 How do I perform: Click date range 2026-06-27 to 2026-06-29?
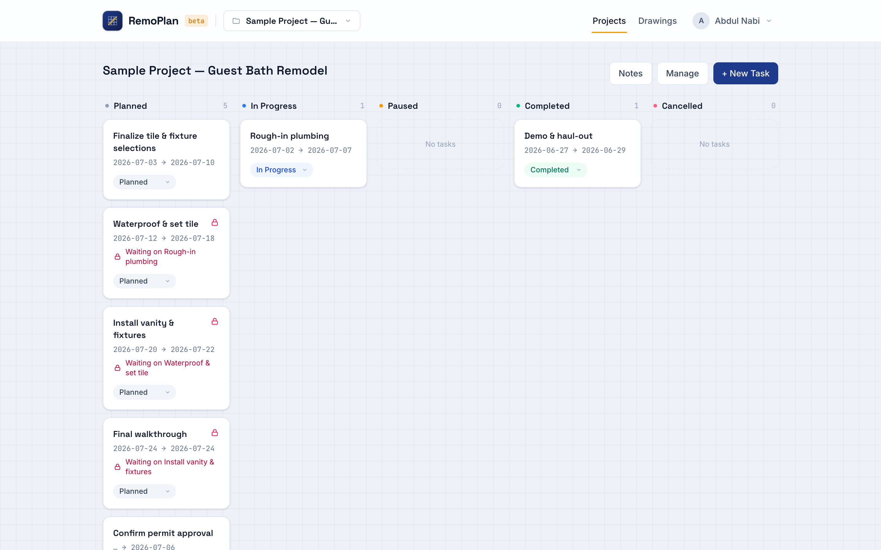click(575, 151)
